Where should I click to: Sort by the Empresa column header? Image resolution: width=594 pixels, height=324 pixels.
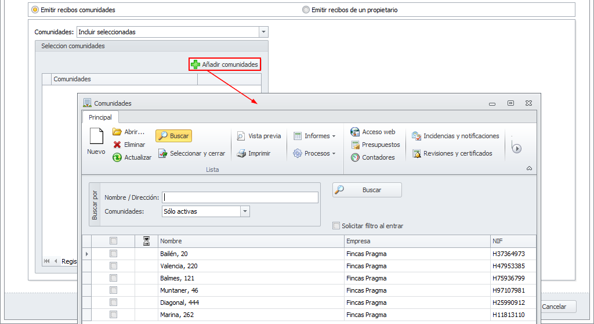pos(417,241)
